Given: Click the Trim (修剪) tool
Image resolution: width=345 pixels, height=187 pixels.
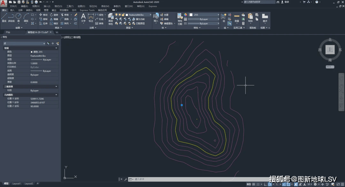Looking at the screenshot, I should (65, 15).
